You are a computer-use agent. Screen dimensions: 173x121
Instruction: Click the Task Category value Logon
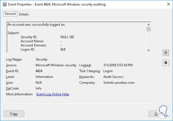(x=108, y=71)
